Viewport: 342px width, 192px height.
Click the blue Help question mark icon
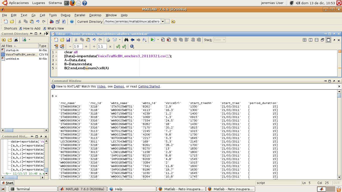pyautogui.click(x=72, y=21)
